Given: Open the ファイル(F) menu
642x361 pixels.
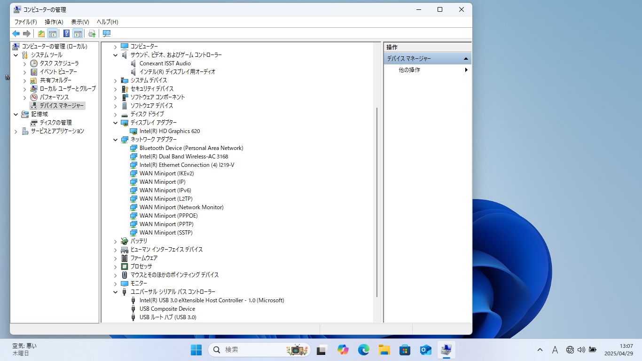Looking at the screenshot, I should 25,22.
